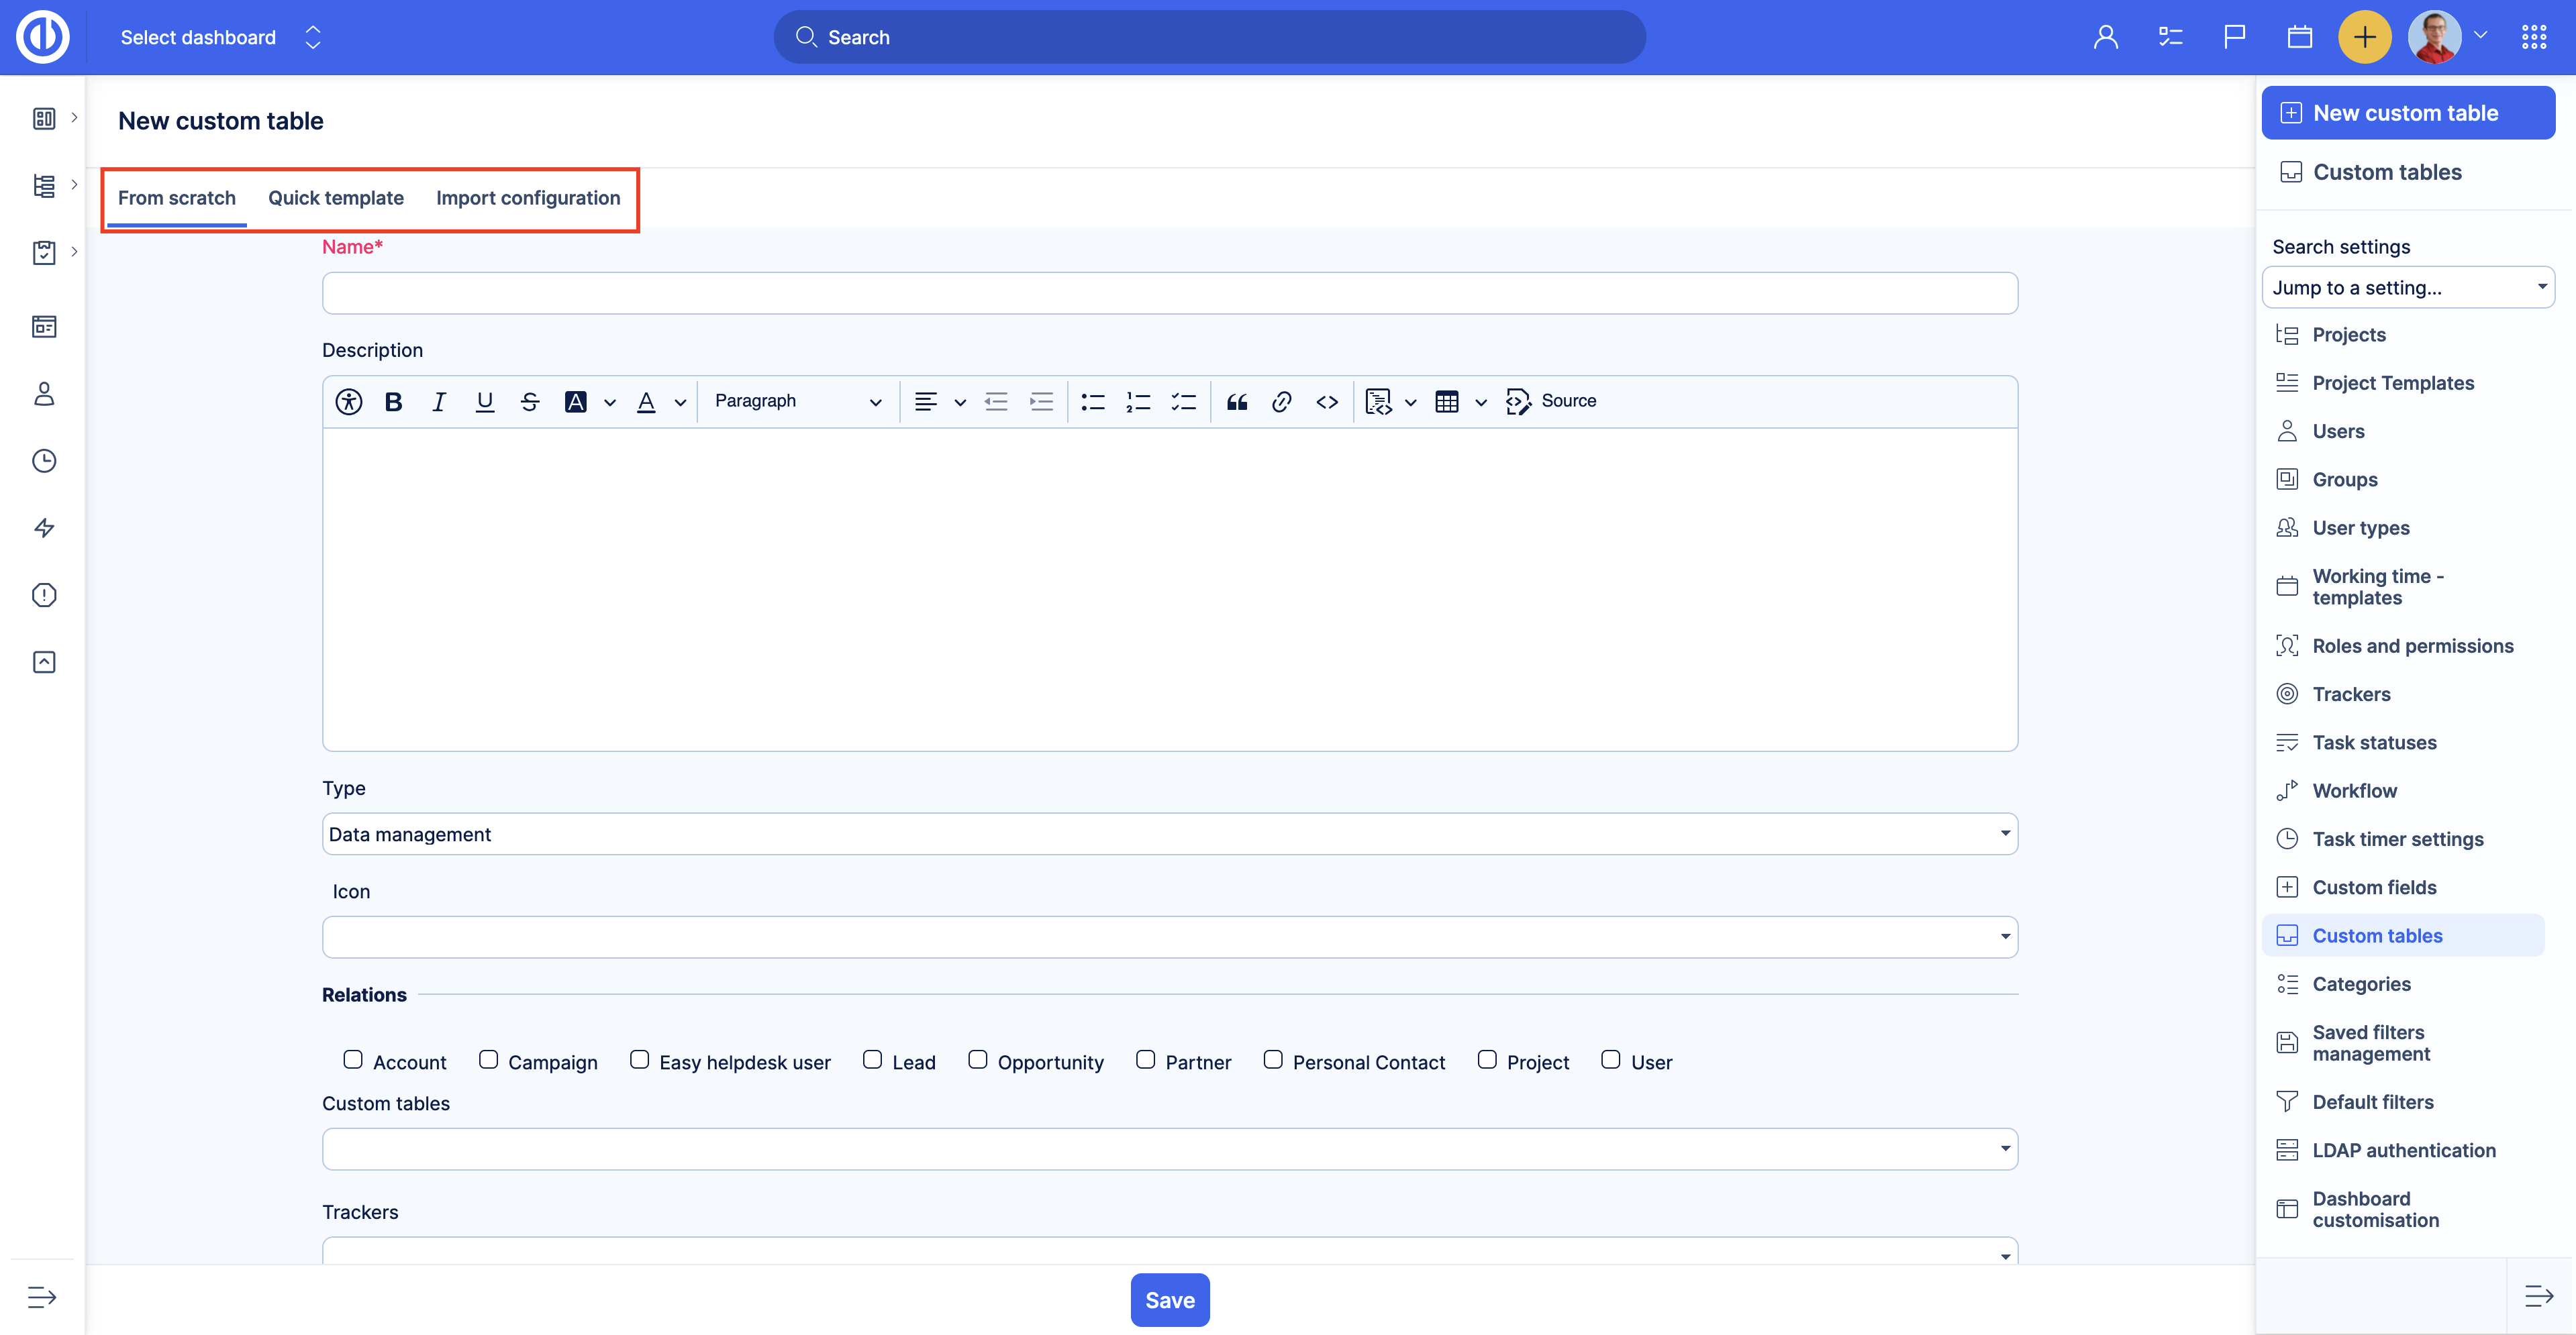
Task: Click the insert link icon
Action: pyautogui.click(x=1281, y=402)
